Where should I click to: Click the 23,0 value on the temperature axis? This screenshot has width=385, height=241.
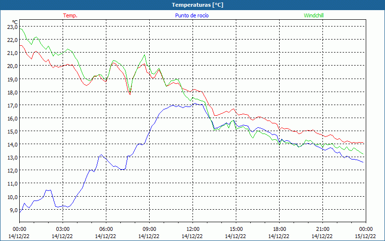[x=13, y=27]
